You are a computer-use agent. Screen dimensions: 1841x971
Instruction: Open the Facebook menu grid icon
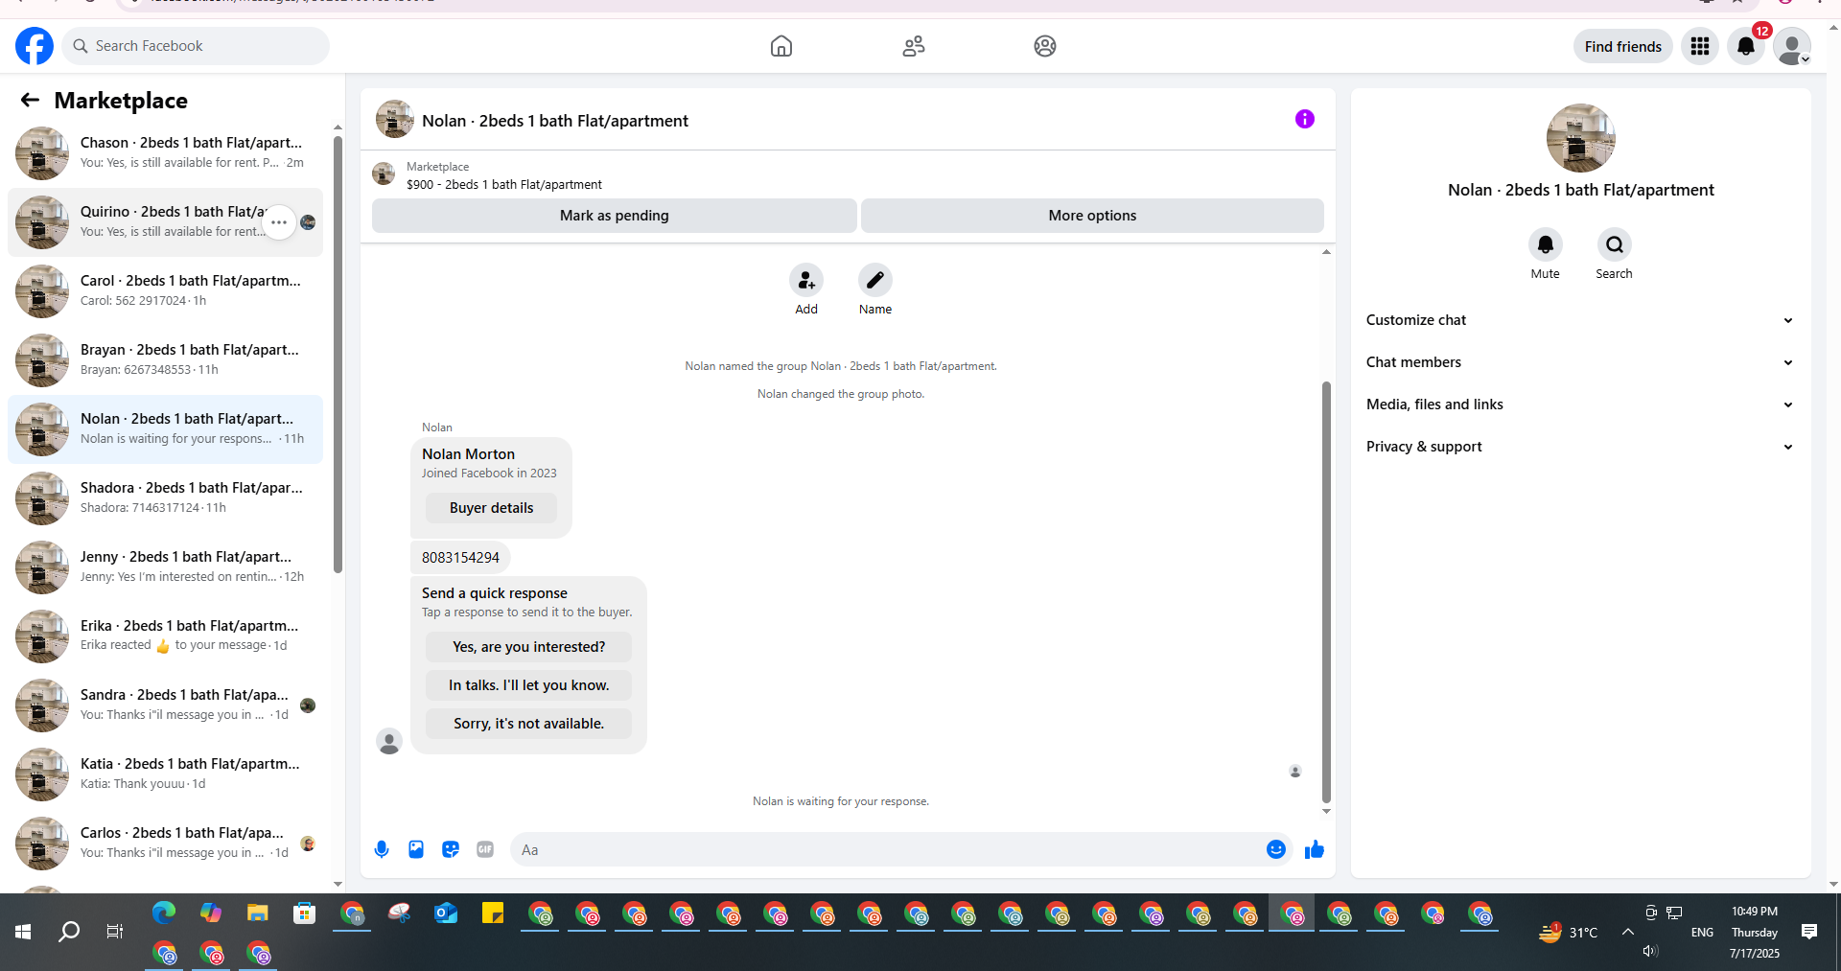pos(1700,46)
